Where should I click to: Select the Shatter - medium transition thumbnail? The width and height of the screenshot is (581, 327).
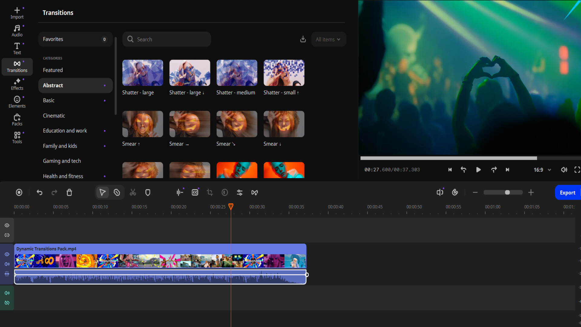pyautogui.click(x=236, y=73)
